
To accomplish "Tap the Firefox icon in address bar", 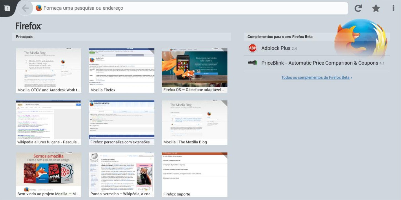I will coord(39,8).
